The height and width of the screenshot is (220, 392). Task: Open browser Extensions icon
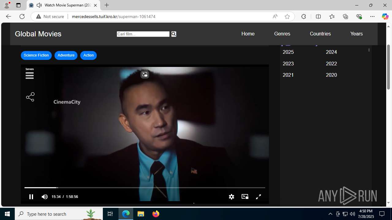point(303,16)
